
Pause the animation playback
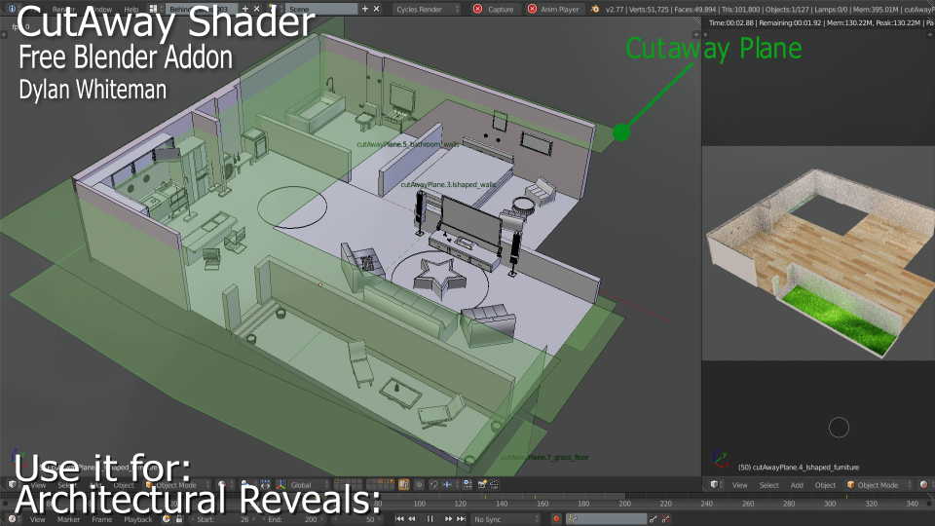[430, 519]
